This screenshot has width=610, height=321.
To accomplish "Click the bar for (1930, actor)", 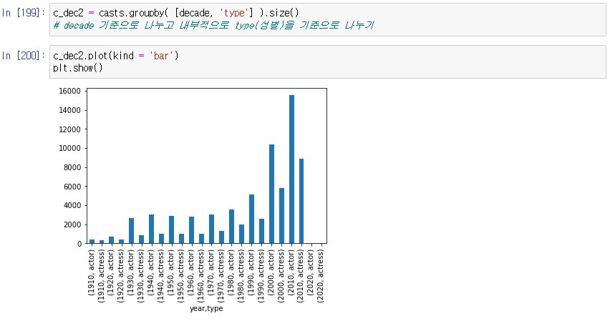I will (132, 231).
